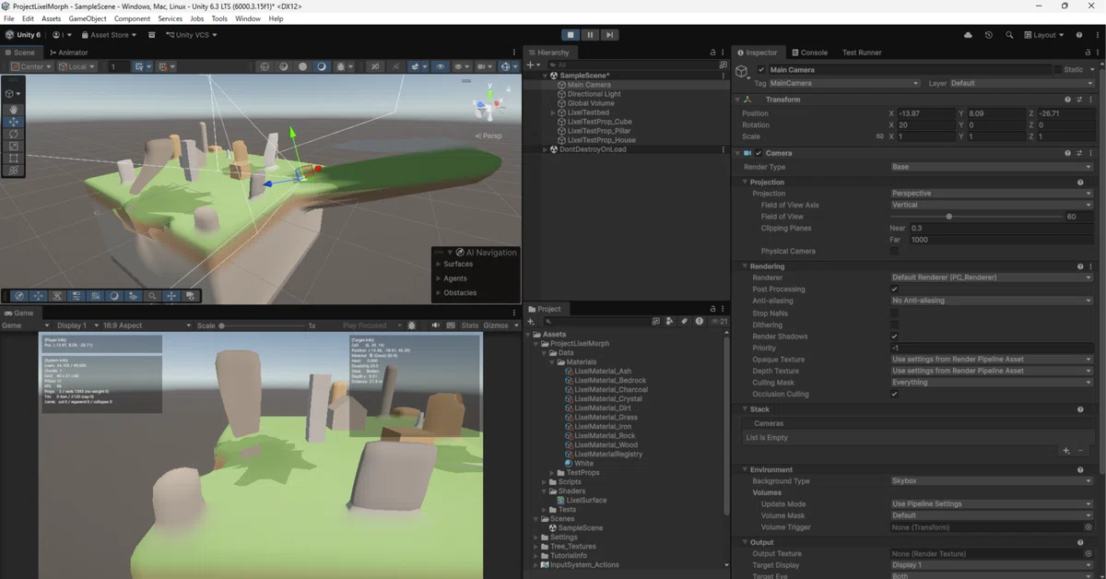Toggle Stats in Game view
Image resolution: width=1106 pixels, height=579 pixels.
(x=469, y=325)
